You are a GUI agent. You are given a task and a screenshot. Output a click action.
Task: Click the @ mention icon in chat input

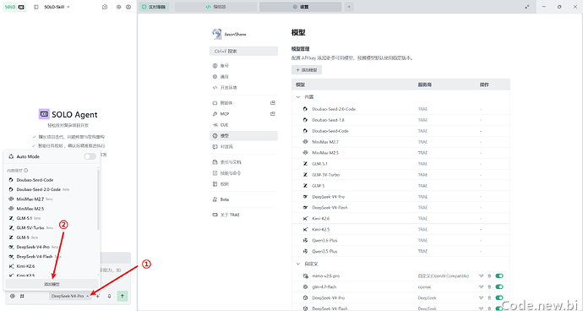click(x=13, y=296)
